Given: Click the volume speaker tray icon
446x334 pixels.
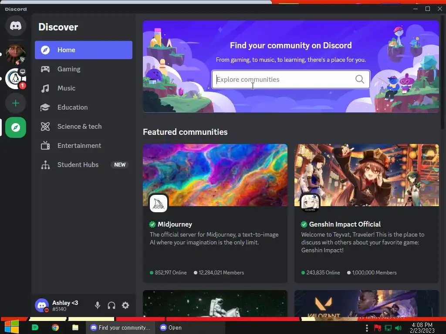Looking at the screenshot, I should tap(399, 328).
